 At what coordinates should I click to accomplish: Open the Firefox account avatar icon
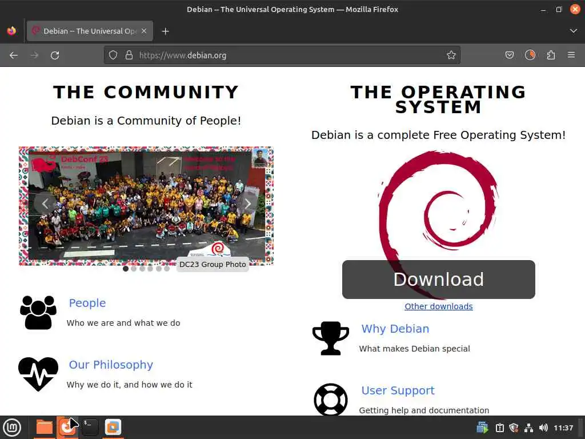click(x=530, y=55)
